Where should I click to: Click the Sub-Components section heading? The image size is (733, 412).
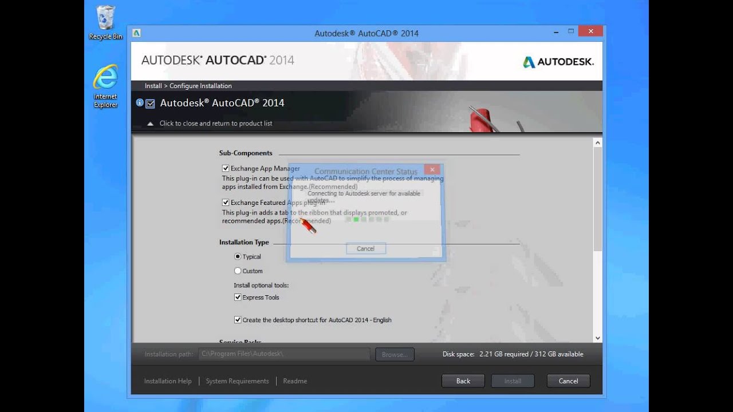coord(246,153)
